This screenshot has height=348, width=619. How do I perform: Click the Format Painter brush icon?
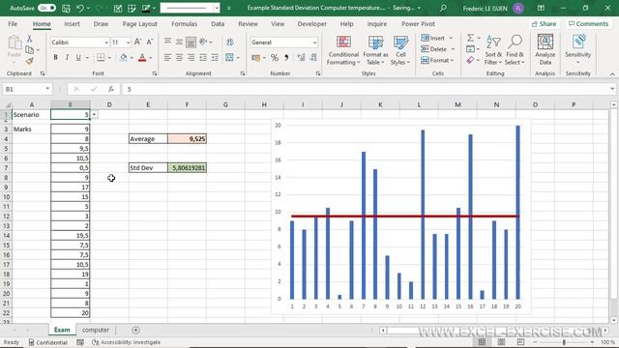(x=29, y=61)
